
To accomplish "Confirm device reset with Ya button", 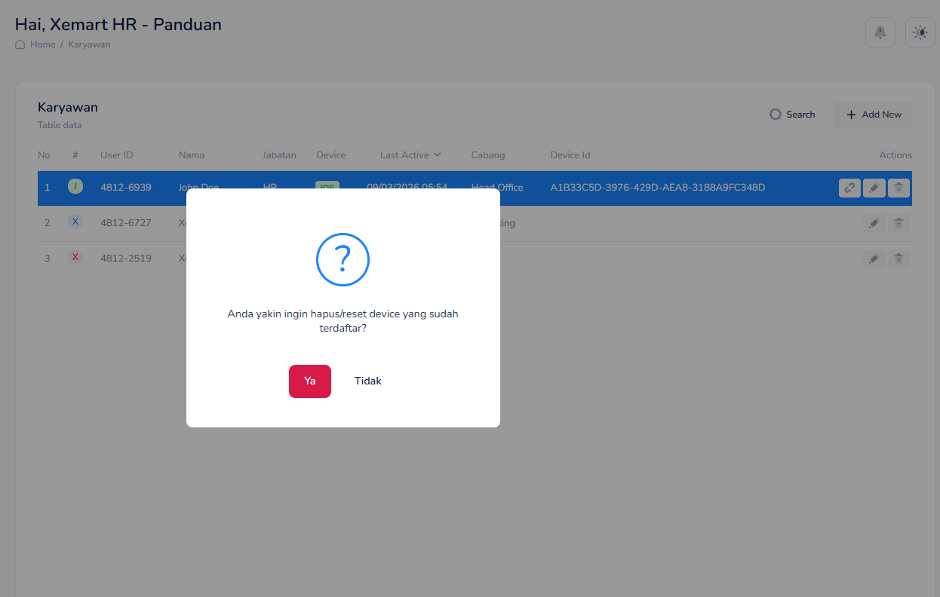I will pos(309,381).
